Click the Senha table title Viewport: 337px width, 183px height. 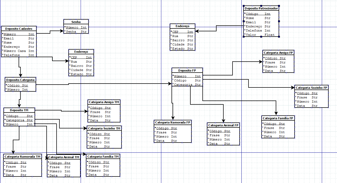point(76,22)
